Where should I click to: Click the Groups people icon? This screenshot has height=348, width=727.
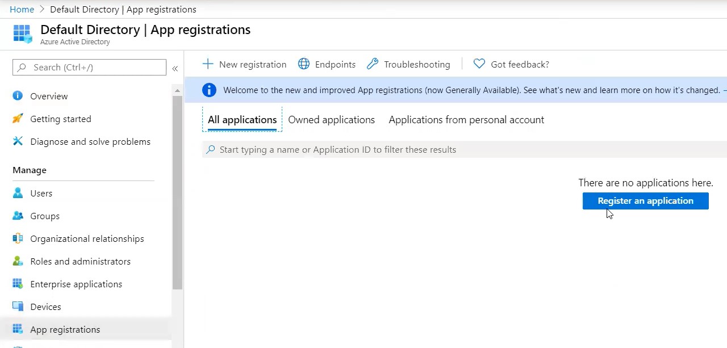click(x=18, y=216)
